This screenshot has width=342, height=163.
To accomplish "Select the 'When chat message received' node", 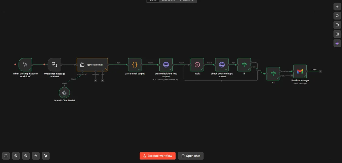I will pos(54,65).
